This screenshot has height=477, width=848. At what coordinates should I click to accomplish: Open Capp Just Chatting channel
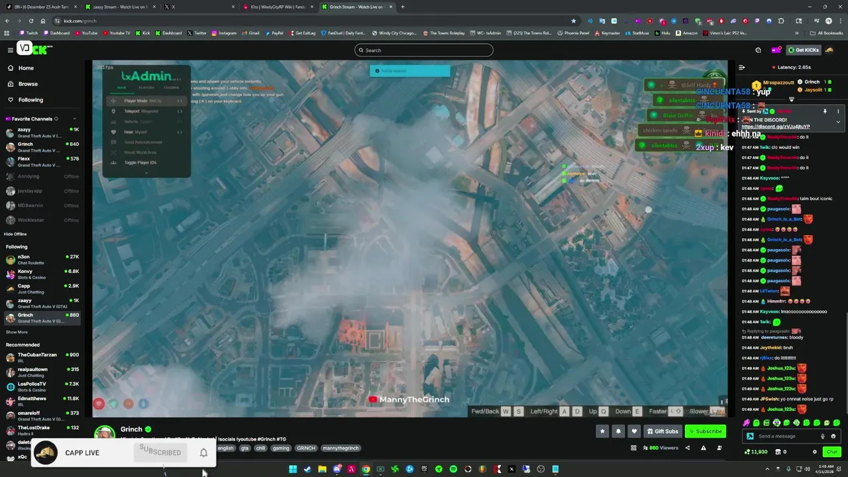coord(42,289)
